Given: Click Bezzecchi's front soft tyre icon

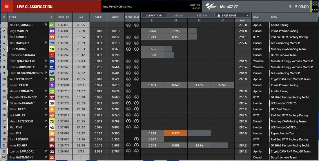Looking at the screenshot, I should [x=128, y=121].
